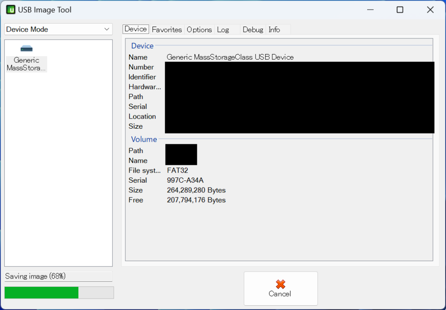Close the USB Image Tool window

(x=430, y=10)
